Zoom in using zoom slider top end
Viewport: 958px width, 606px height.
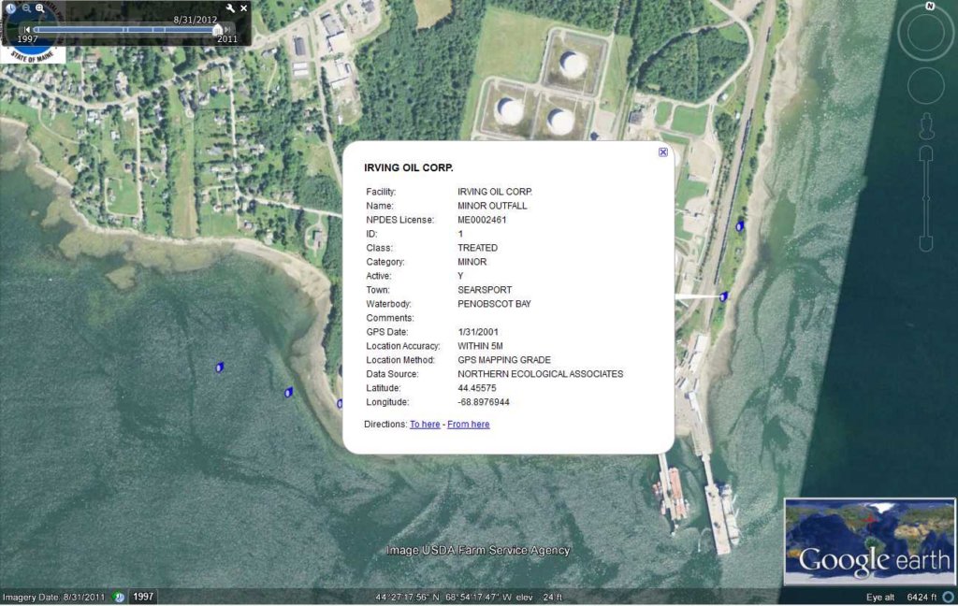[926, 152]
